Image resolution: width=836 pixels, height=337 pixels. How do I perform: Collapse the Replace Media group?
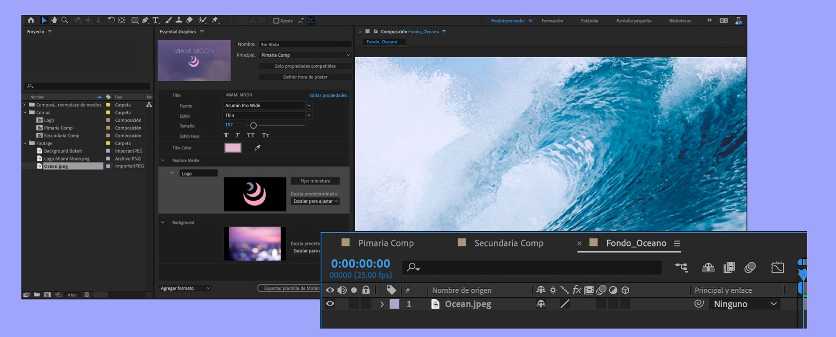click(x=163, y=161)
